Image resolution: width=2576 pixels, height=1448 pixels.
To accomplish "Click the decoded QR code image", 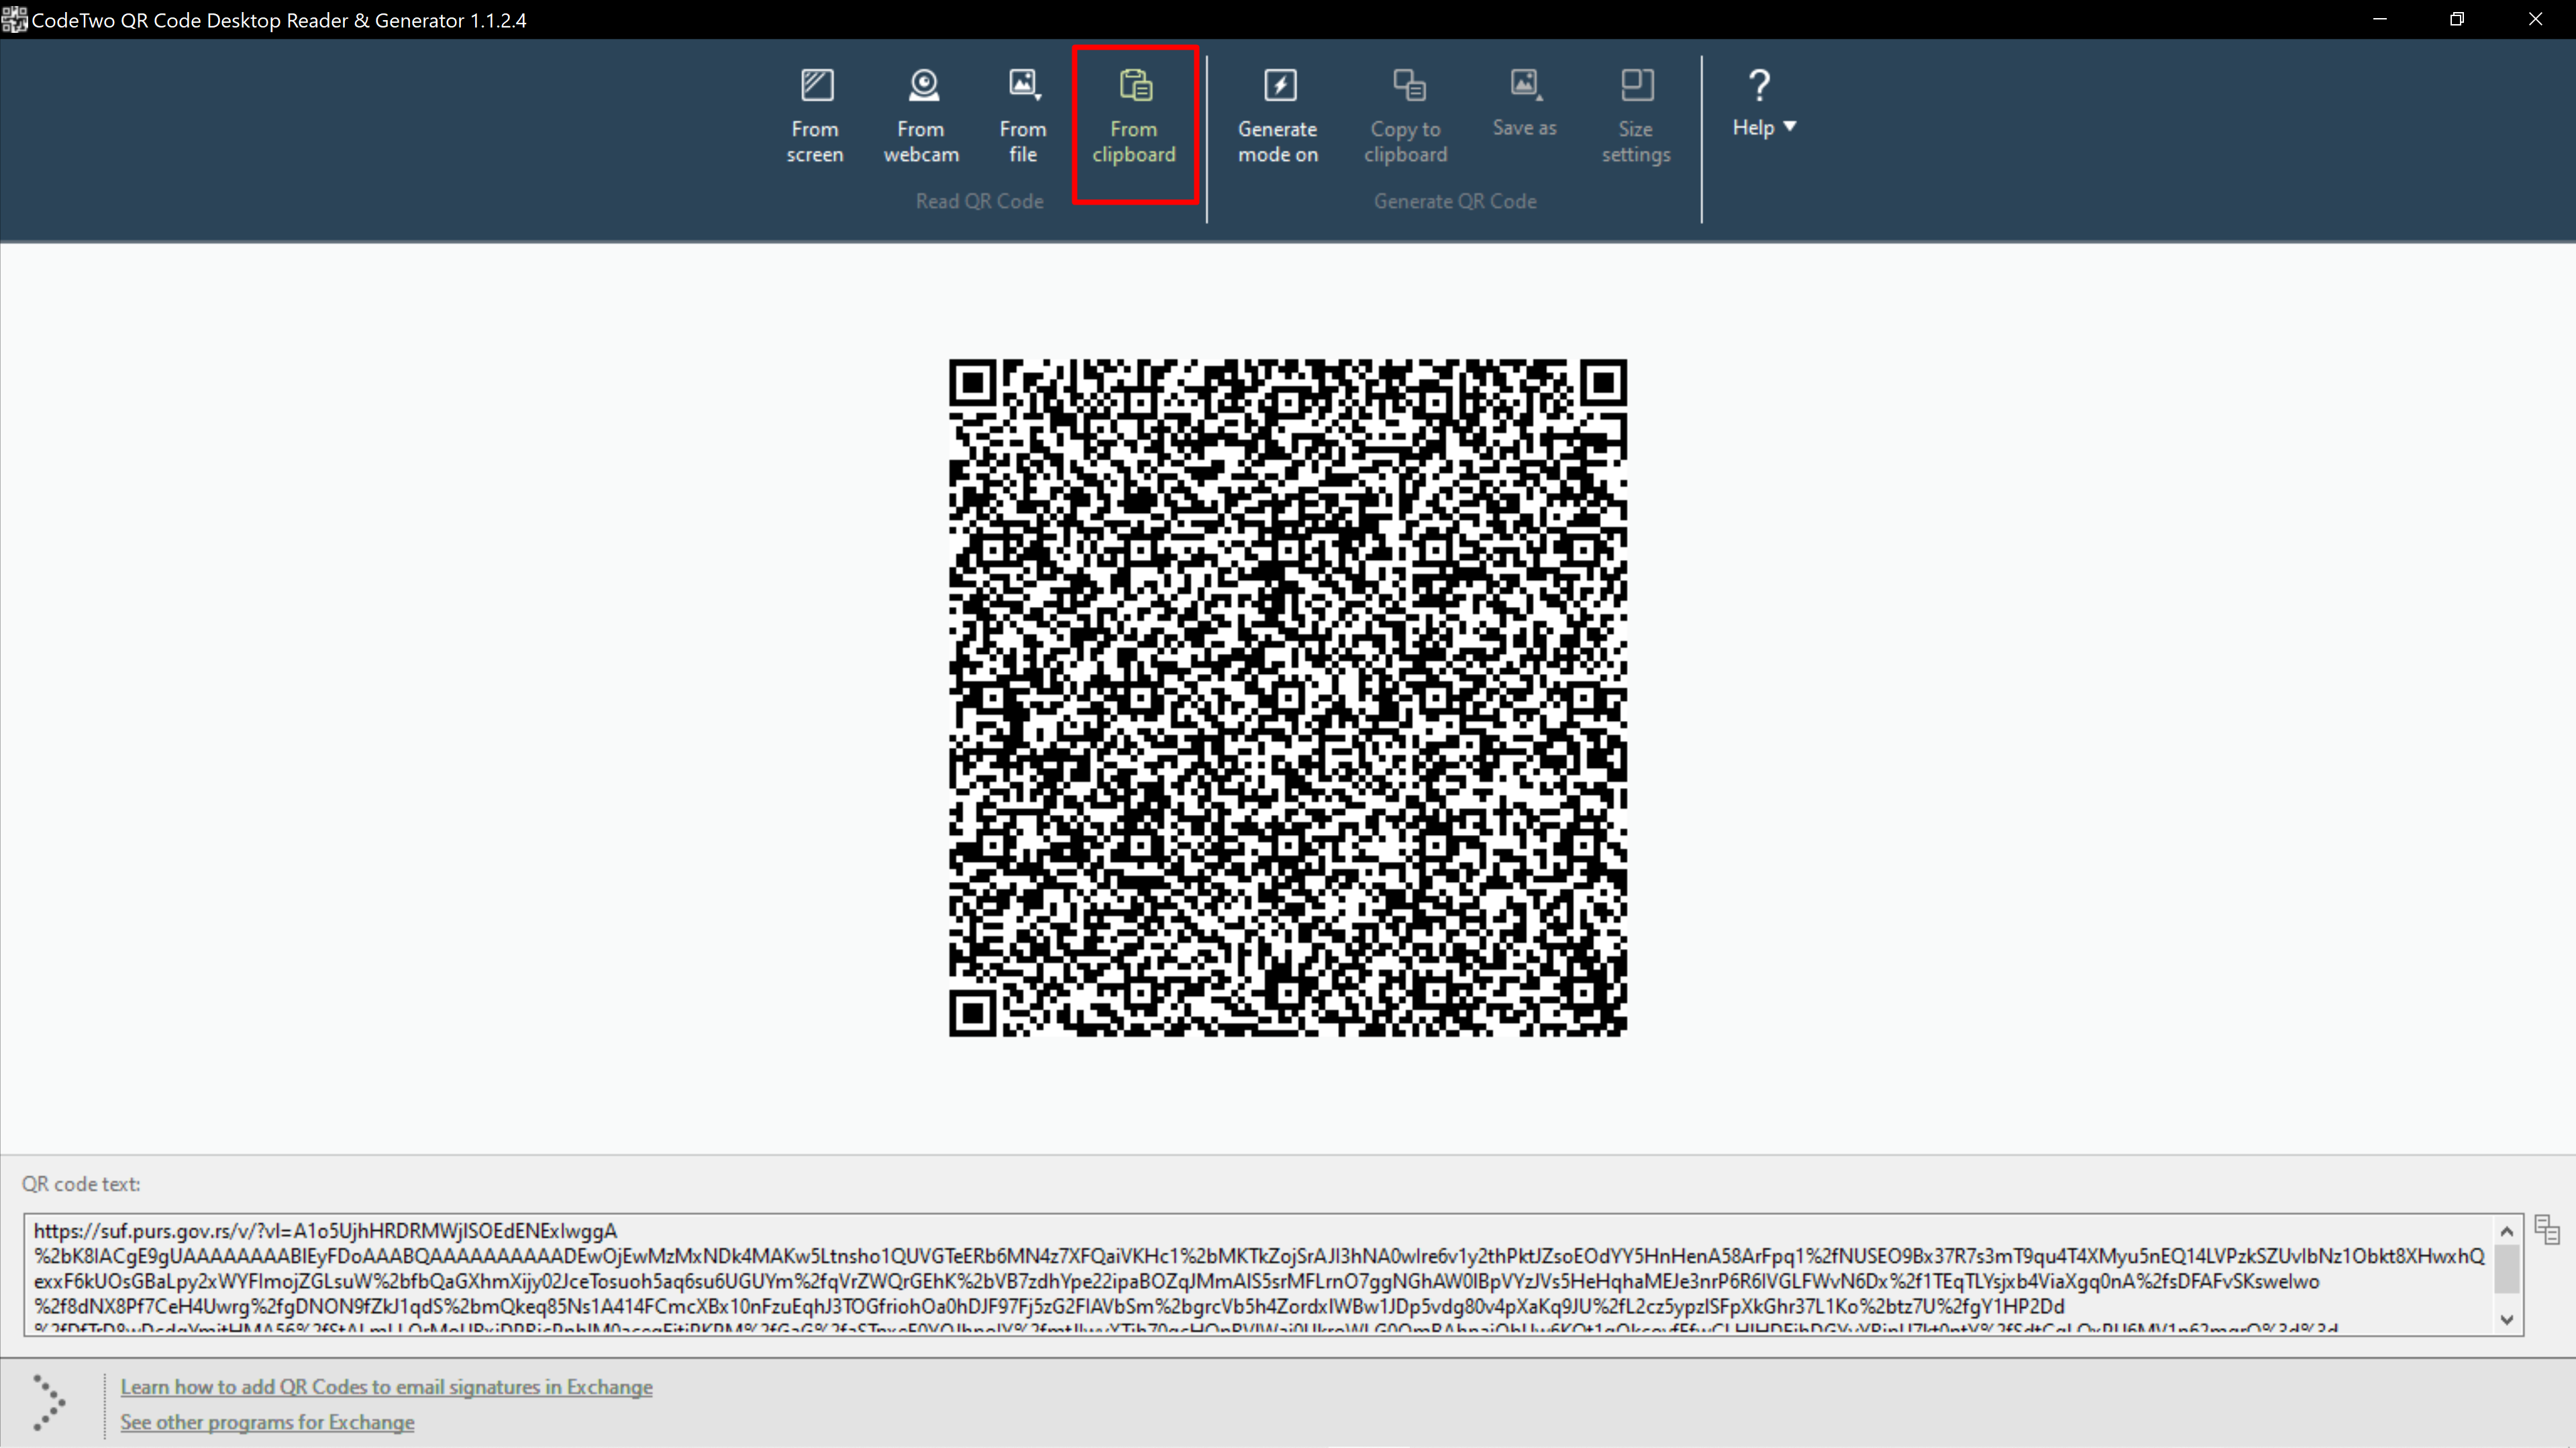I will coord(1288,698).
